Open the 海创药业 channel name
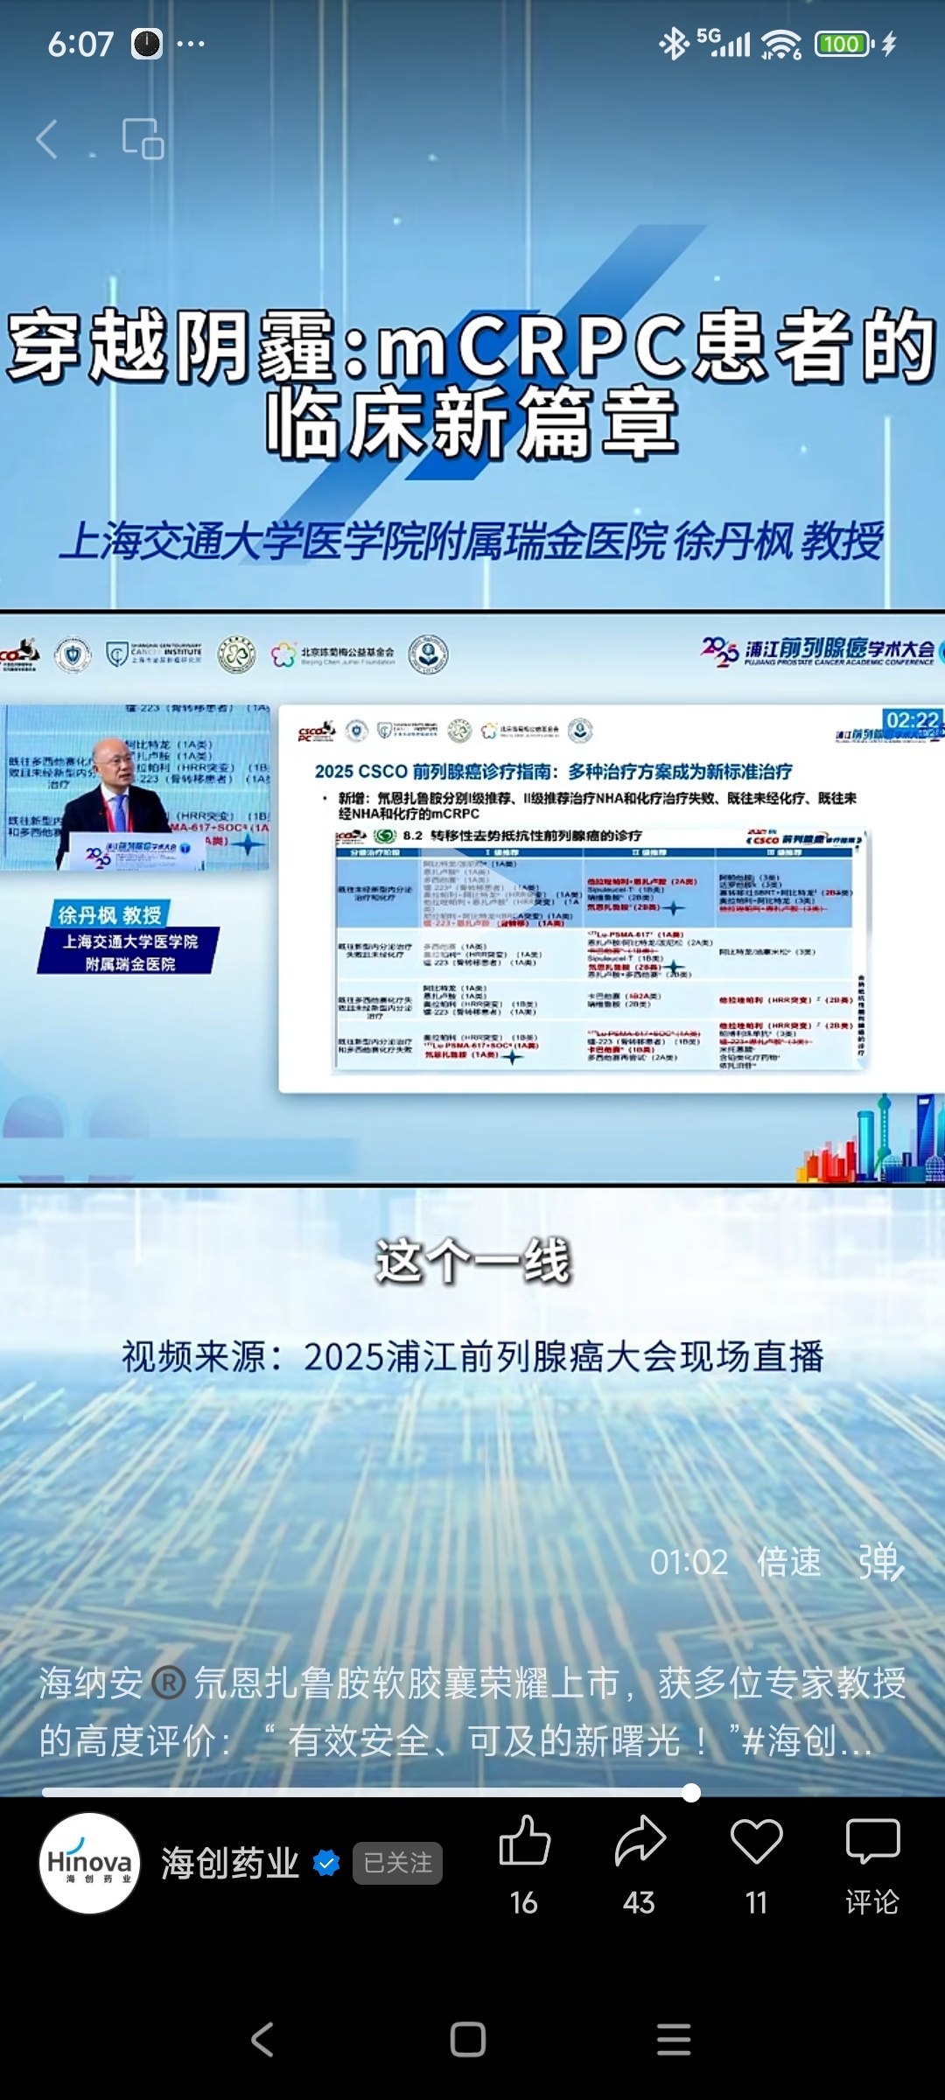 [230, 1864]
